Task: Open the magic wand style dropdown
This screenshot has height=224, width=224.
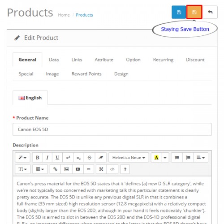Action: pos(22,157)
